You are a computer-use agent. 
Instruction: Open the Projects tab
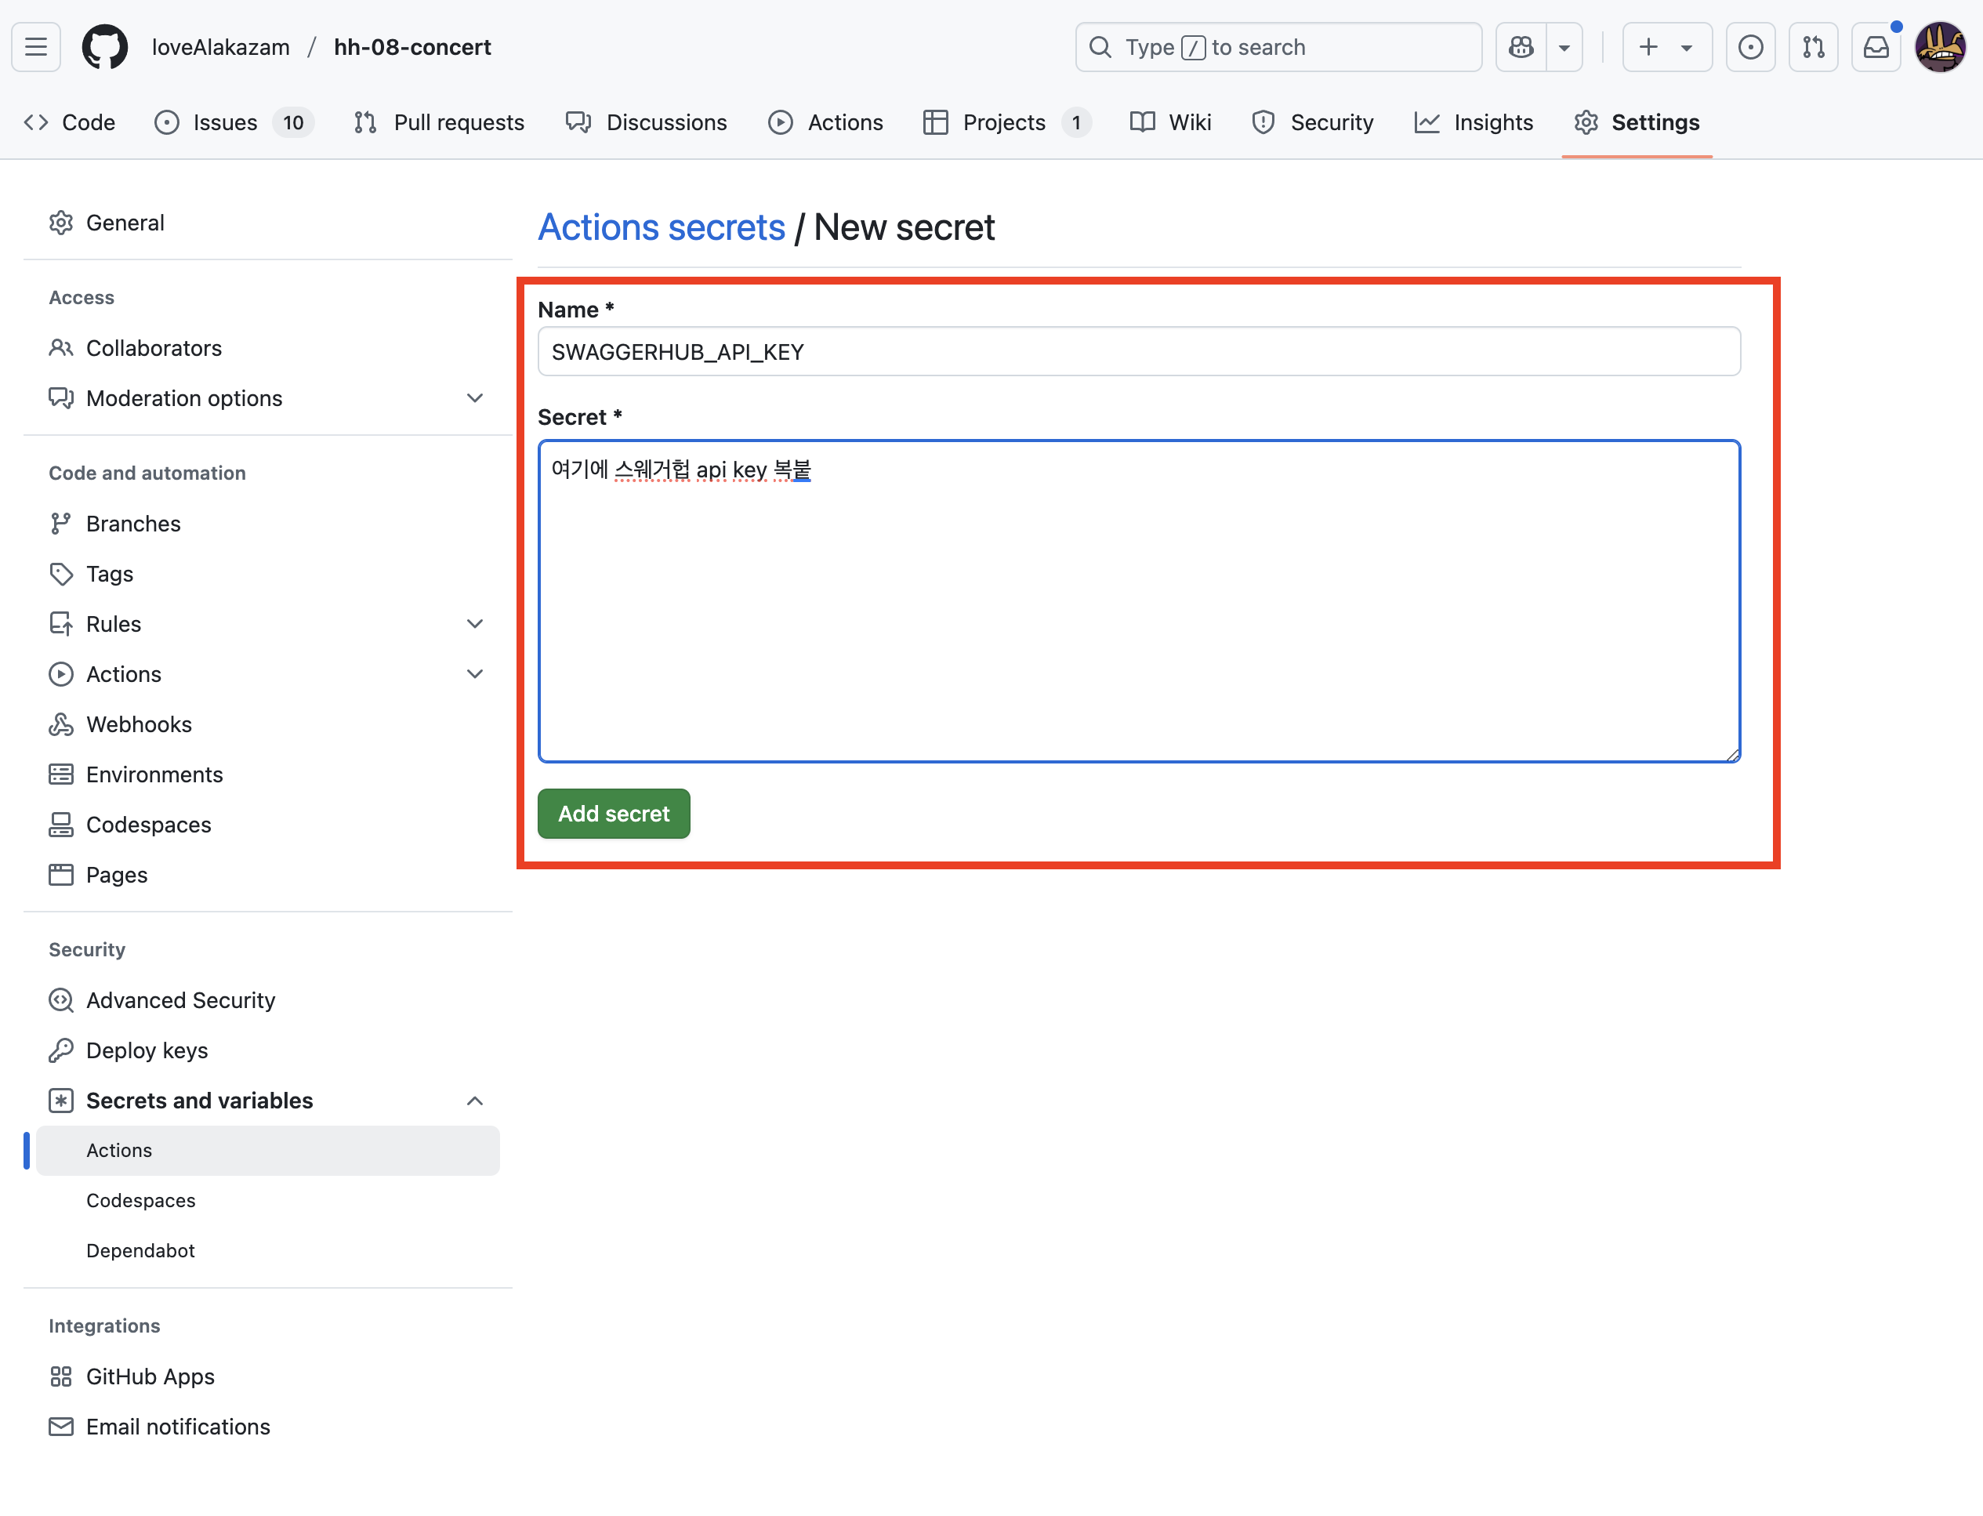1007,123
